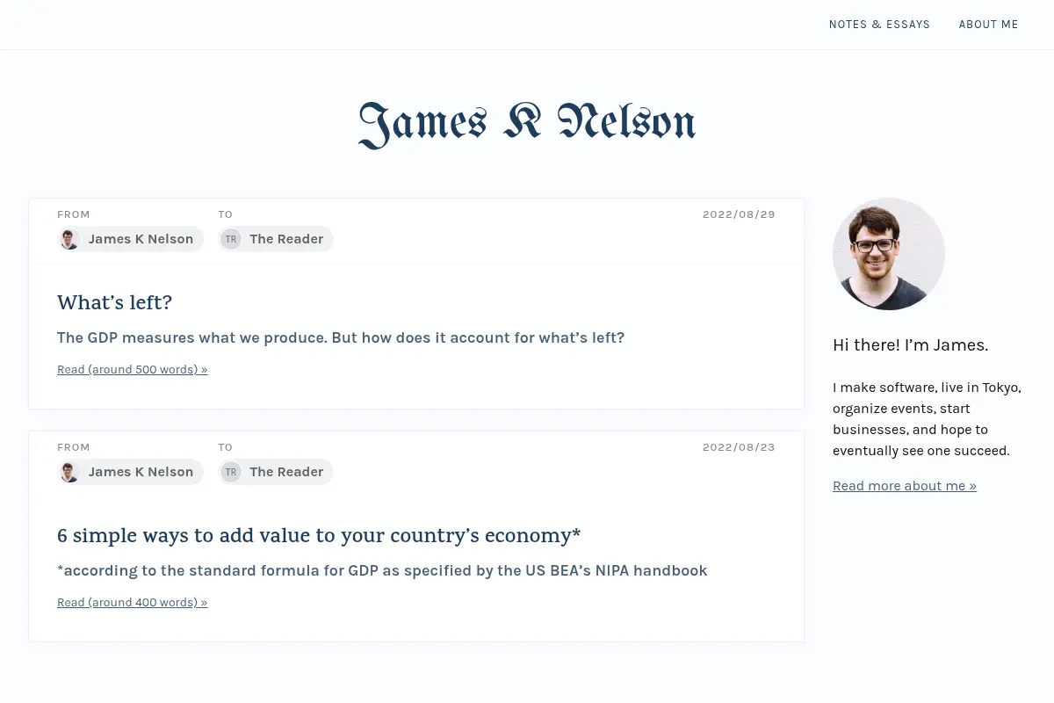1054x703 pixels.
Task: Select The Reader chip in second post
Action: pos(276,472)
